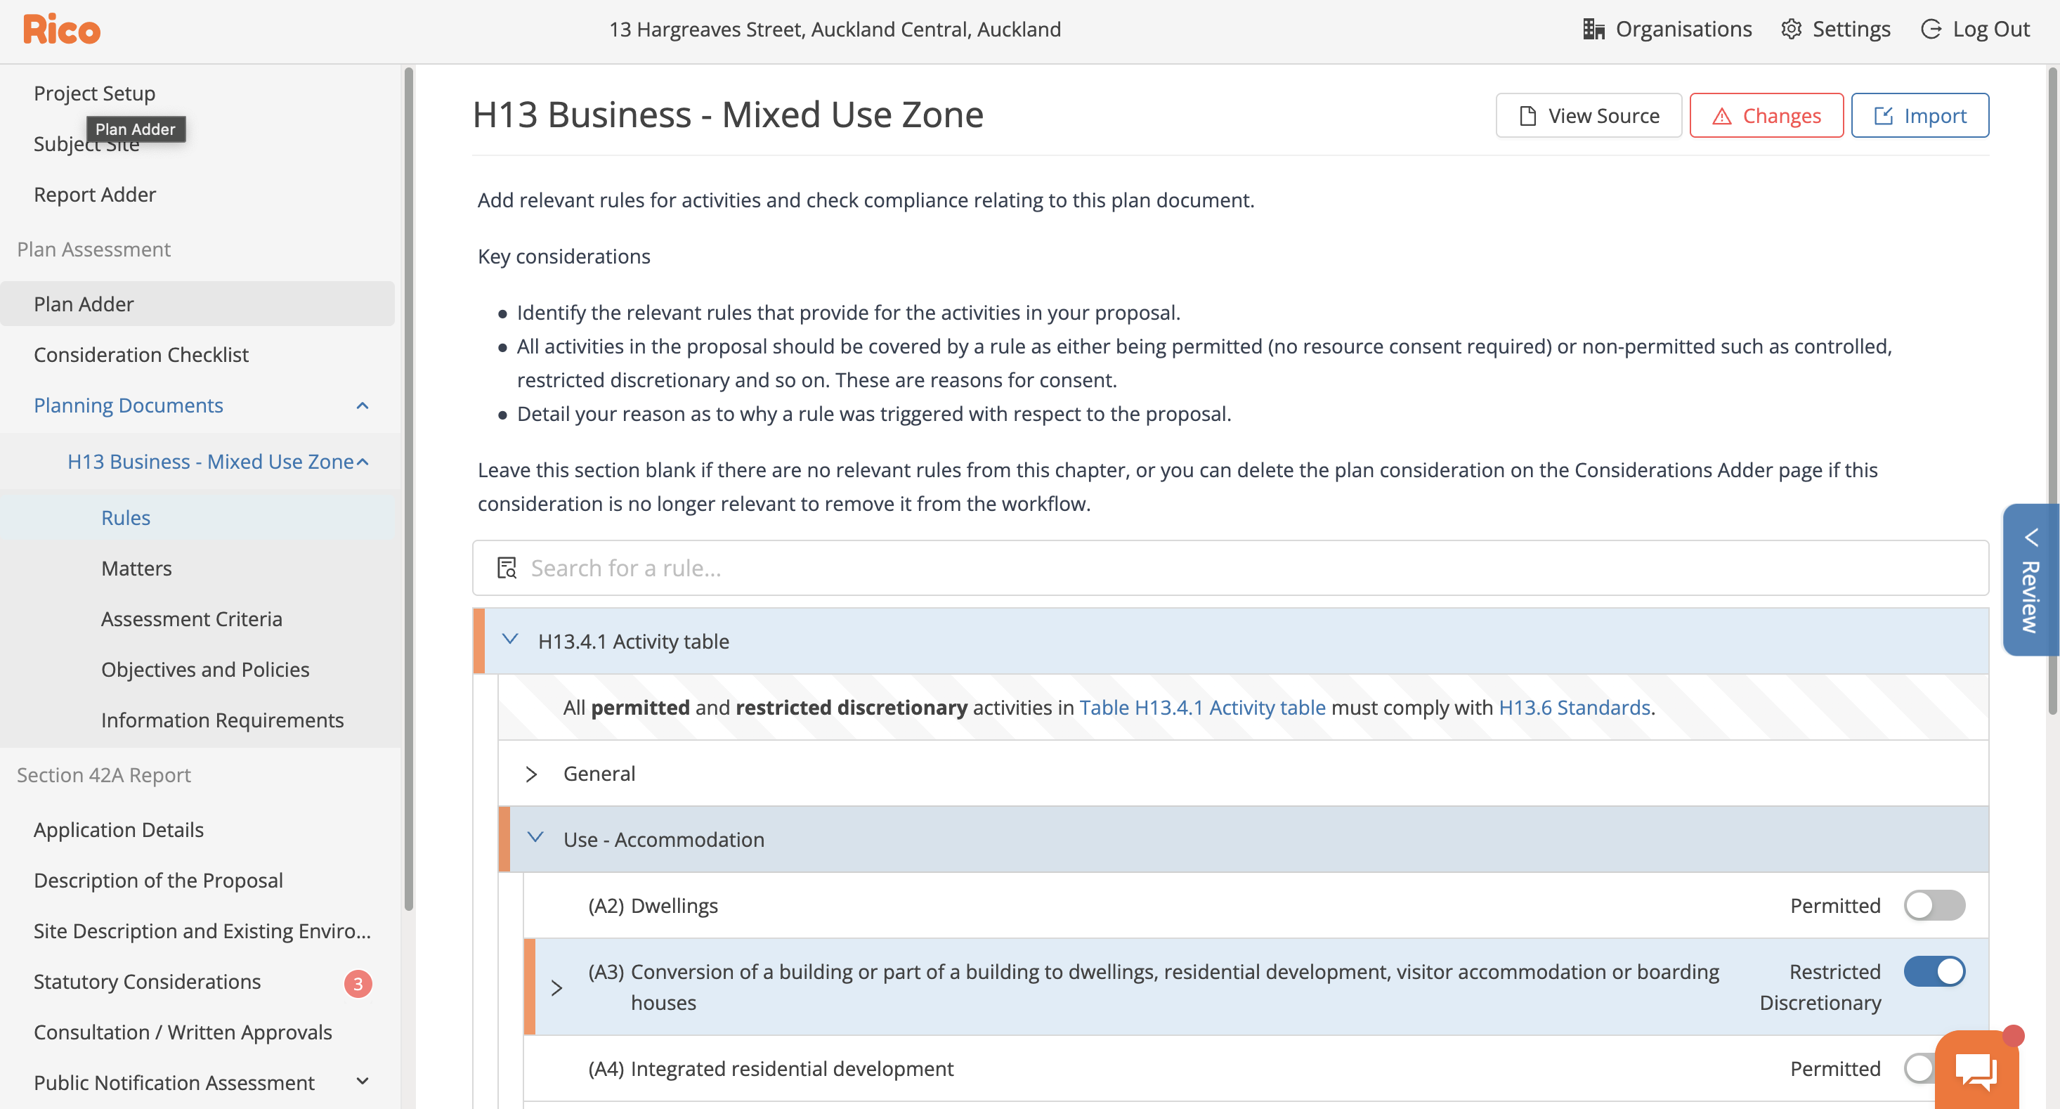Open Objectives and Policies sub-item
The image size is (2060, 1109).
204,670
